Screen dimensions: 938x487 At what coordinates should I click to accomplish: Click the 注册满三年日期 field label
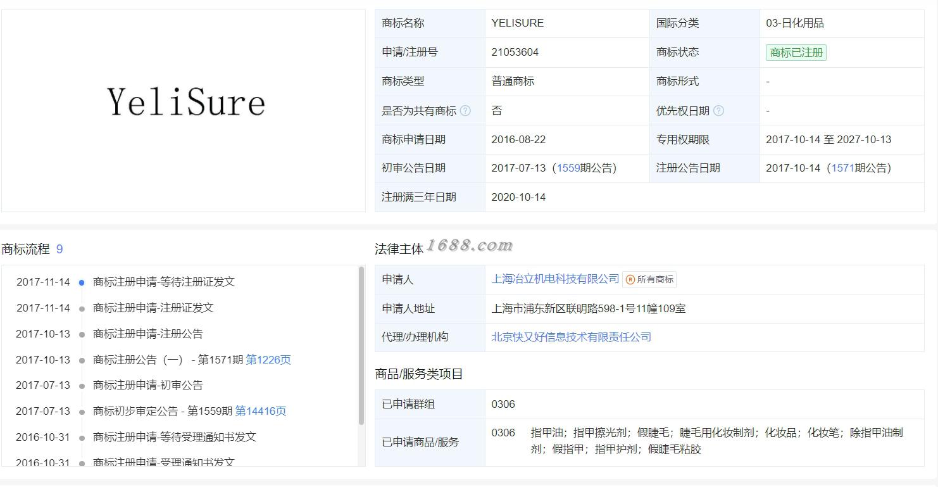[x=418, y=197]
